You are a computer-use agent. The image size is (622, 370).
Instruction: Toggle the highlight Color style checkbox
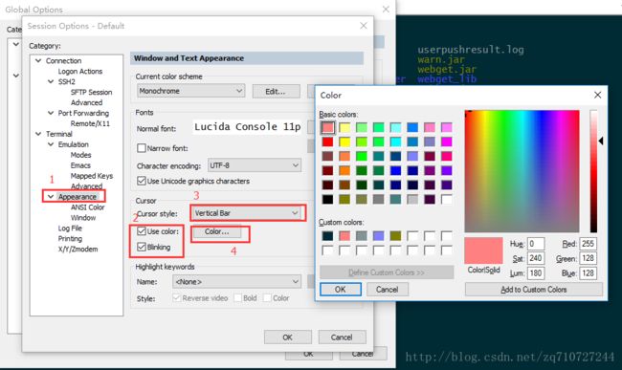pos(267,298)
